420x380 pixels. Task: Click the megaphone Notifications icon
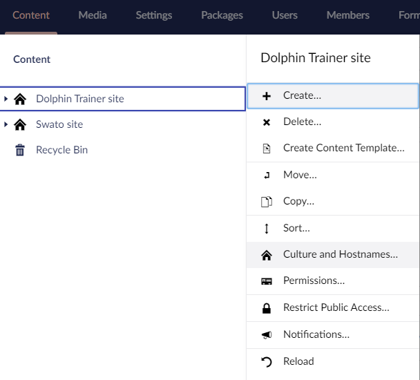click(266, 334)
